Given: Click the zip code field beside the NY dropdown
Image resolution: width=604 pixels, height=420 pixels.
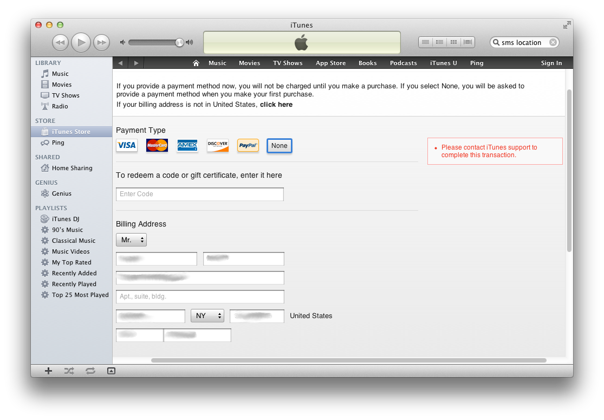Looking at the screenshot, I should point(257,316).
